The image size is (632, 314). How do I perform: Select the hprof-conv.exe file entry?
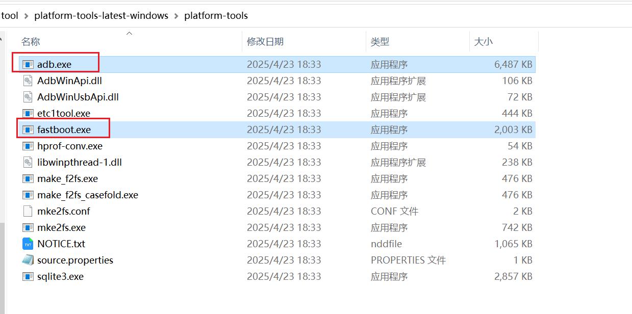pyautogui.click(x=70, y=146)
